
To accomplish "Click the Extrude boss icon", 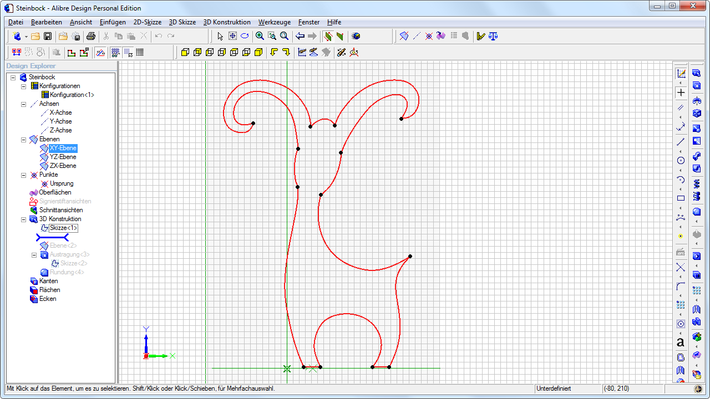I will pyautogui.click(x=697, y=73).
